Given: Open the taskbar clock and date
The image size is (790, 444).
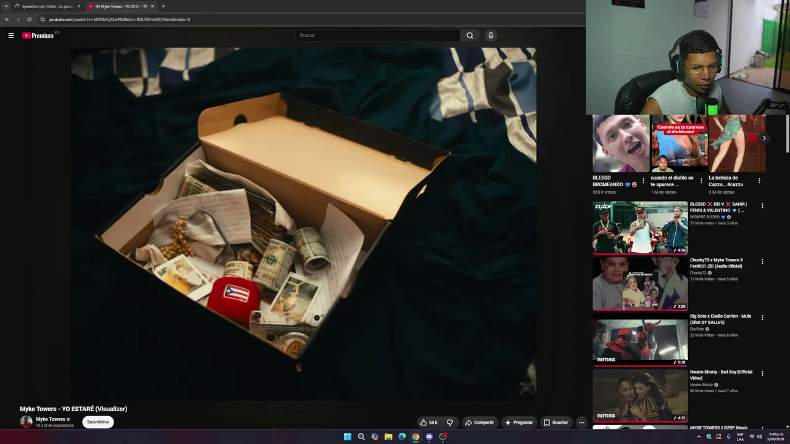Looking at the screenshot, I should pyautogui.click(x=775, y=437).
